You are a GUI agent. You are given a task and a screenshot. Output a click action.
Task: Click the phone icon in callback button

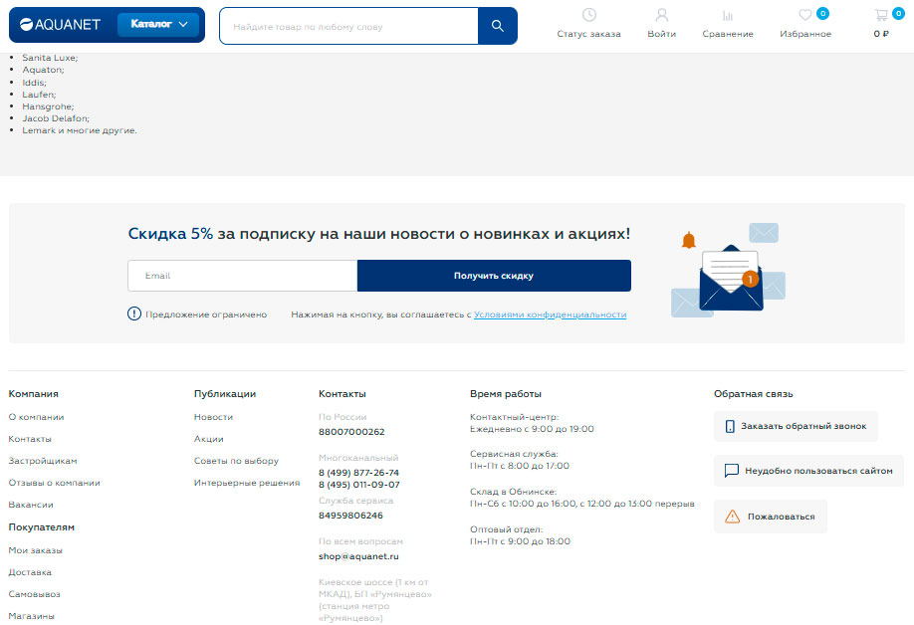tap(730, 426)
